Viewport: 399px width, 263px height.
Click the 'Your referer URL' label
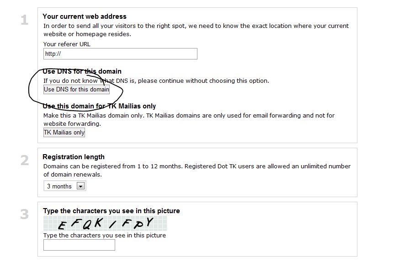tap(67, 44)
